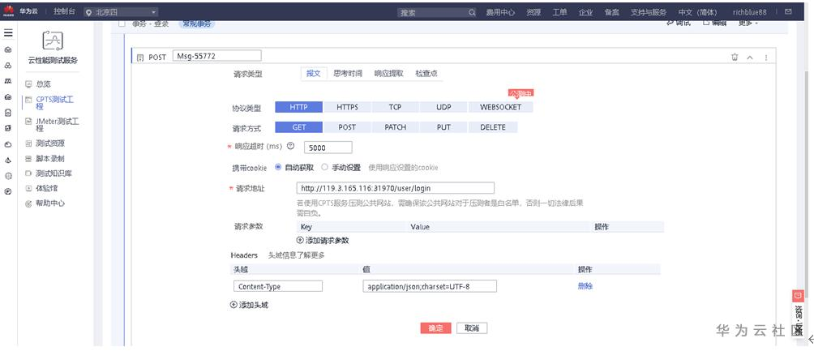
Task: Click the Huawei Cloud logo
Action: [8, 11]
